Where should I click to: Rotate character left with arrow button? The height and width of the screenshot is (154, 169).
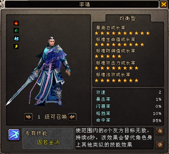coord(28,117)
